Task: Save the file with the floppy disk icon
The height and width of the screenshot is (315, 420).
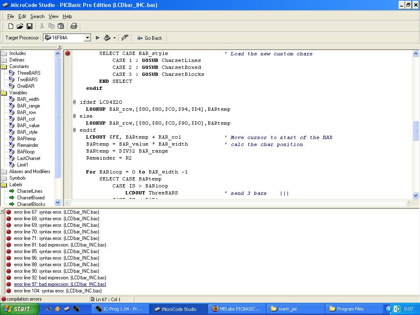Action: click(30, 26)
